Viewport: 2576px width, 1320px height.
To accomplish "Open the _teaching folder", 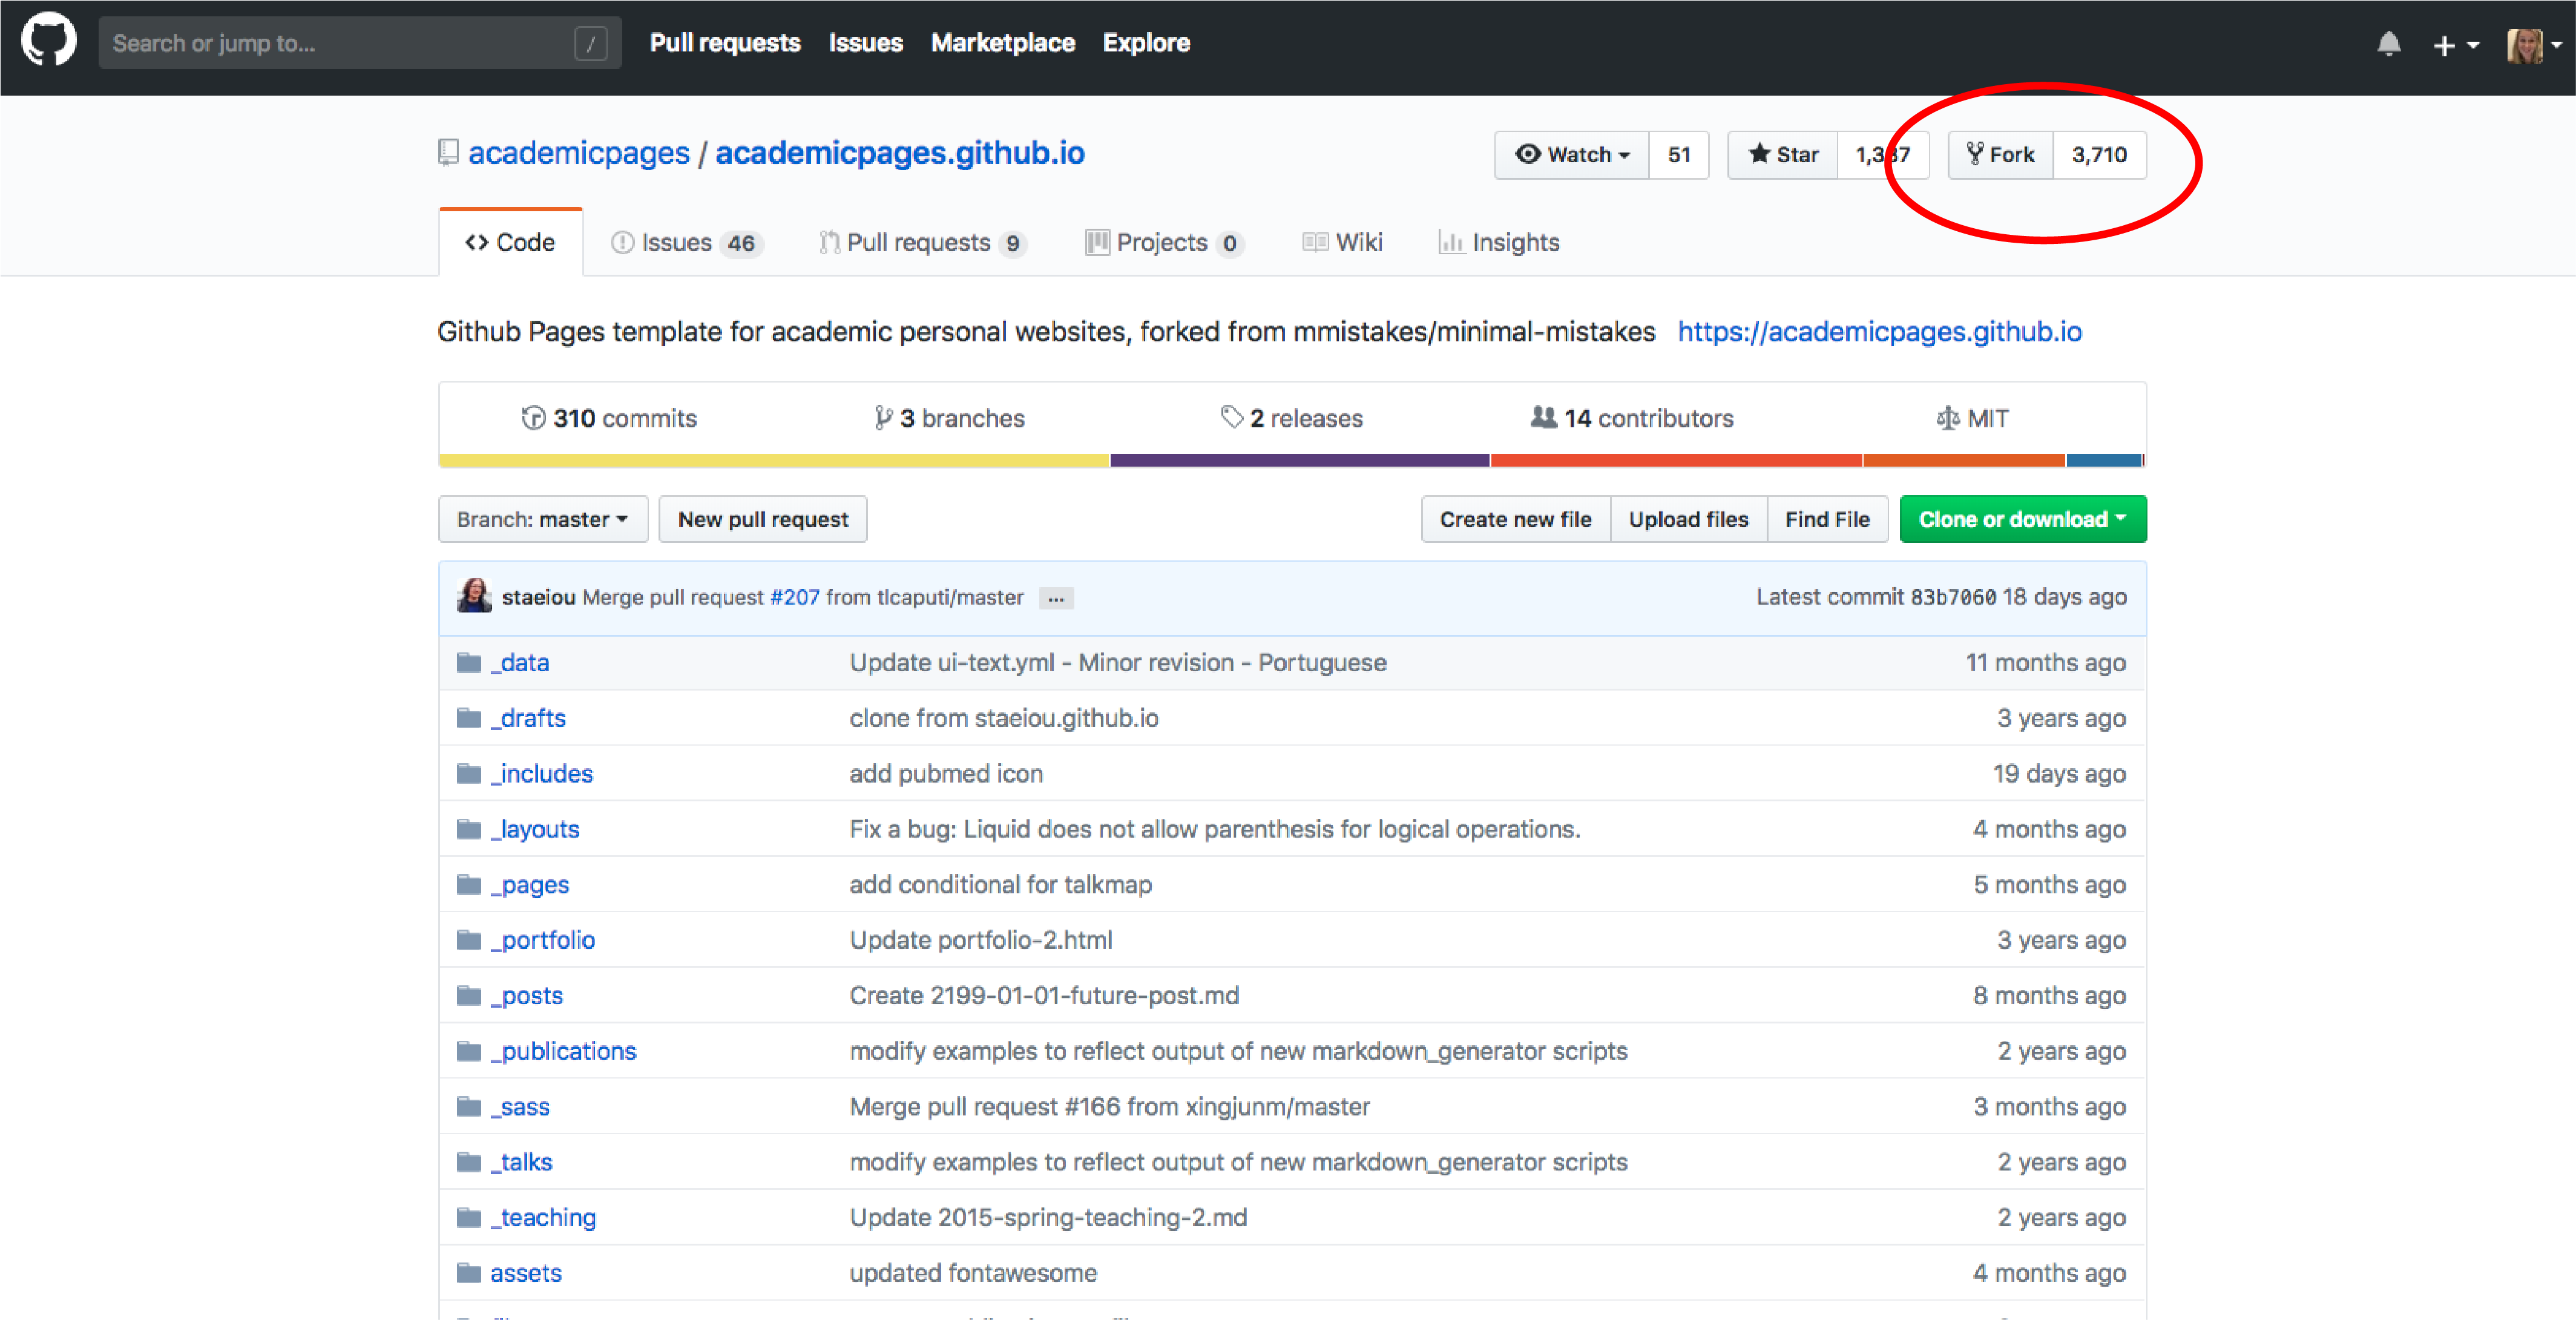I will [543, 1217].
